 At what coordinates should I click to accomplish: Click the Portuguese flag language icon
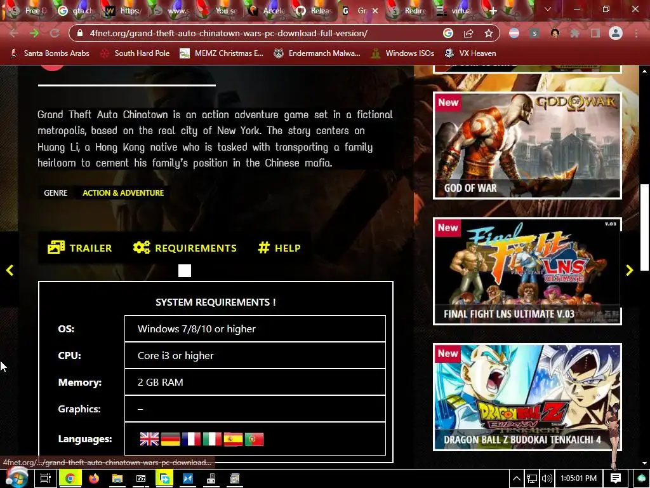[254, 439]
